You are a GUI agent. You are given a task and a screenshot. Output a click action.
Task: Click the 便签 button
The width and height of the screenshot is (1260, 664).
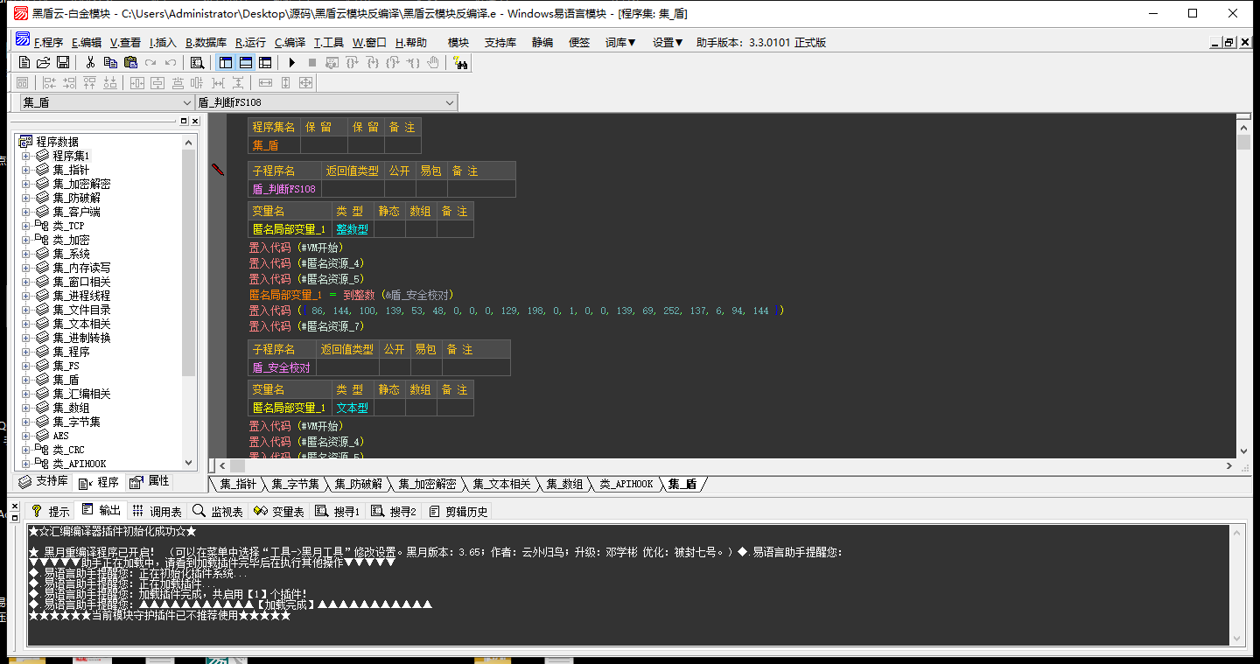pyautogui.click(x=579, y=42)
